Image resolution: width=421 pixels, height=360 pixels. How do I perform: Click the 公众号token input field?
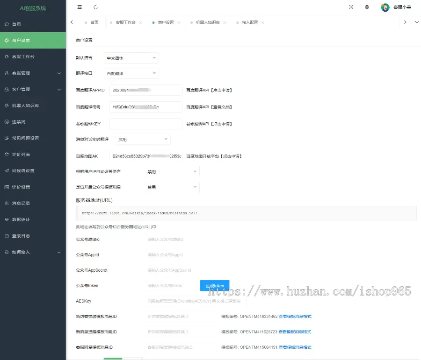click(171, 286)
